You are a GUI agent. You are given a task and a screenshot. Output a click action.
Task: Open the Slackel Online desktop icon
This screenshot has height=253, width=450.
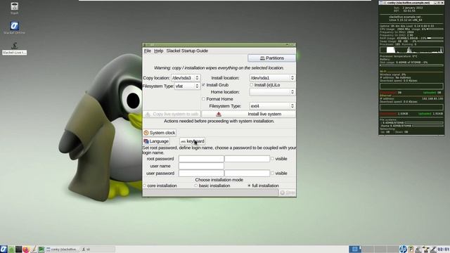click(14, 28)
